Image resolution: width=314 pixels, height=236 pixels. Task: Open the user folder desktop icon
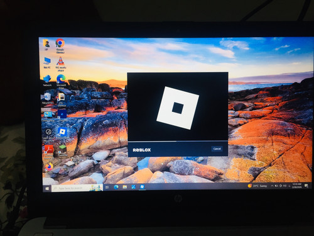click(46, 45)
